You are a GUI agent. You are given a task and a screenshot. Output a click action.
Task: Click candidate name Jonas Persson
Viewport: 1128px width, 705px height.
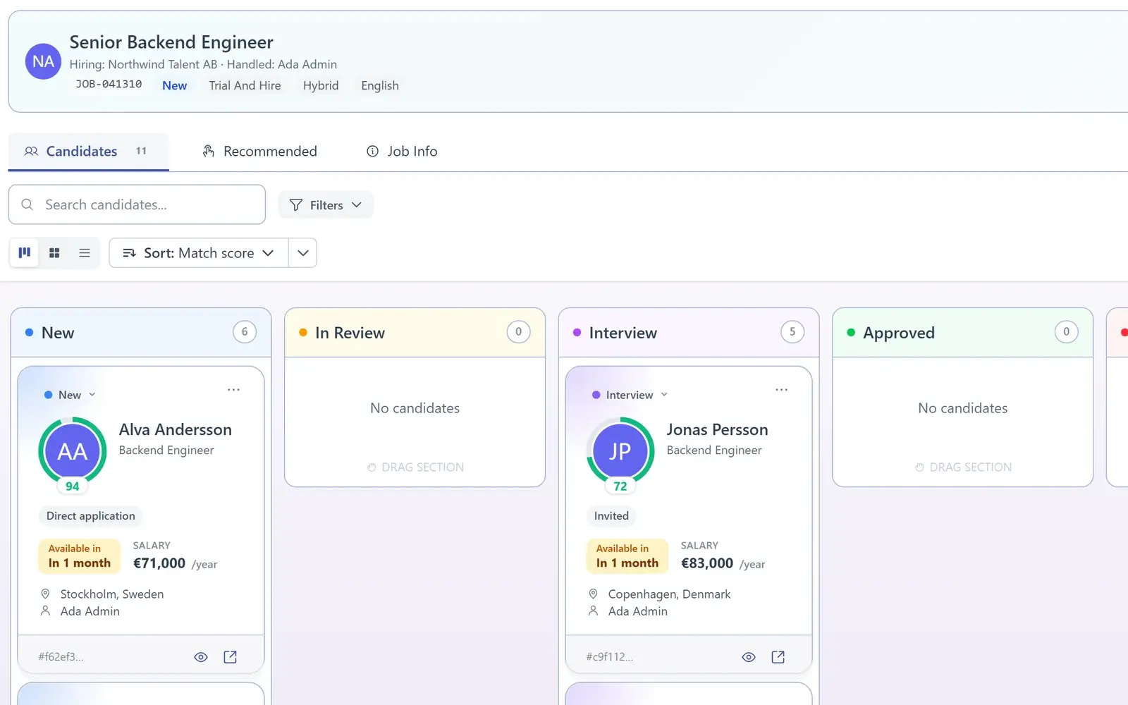[x=718, y=429]
